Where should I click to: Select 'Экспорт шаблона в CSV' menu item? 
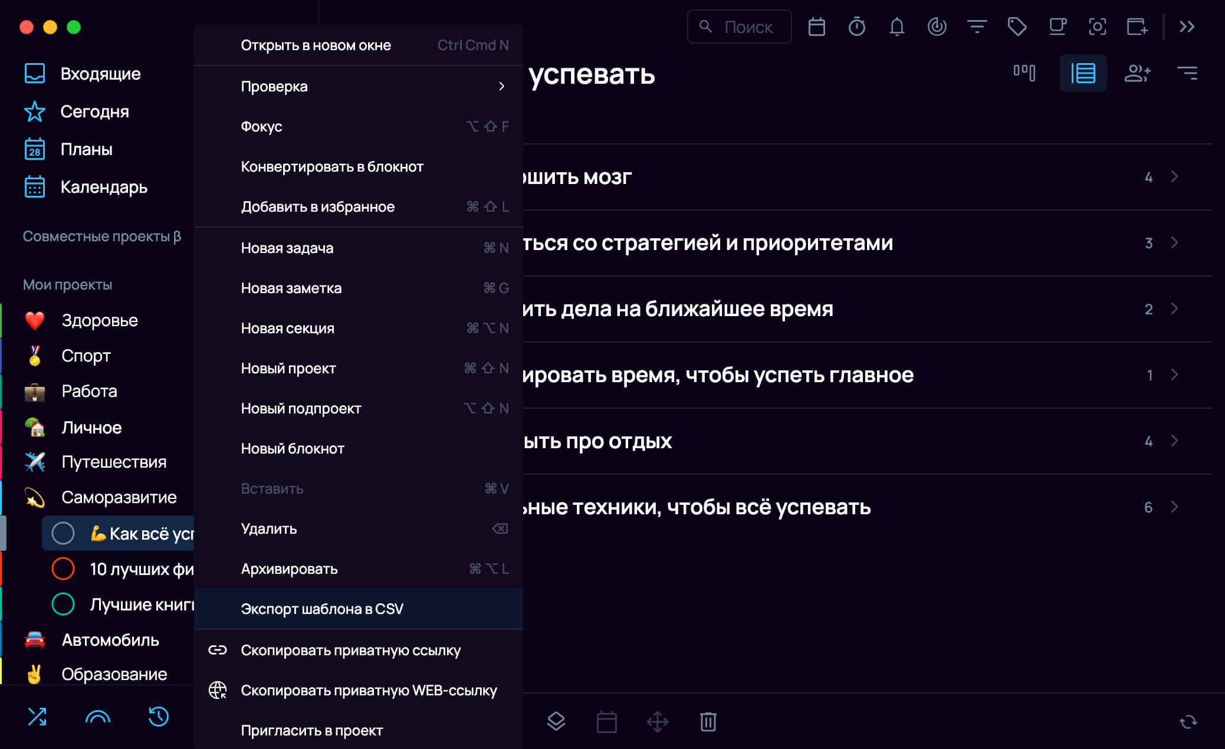322,609
